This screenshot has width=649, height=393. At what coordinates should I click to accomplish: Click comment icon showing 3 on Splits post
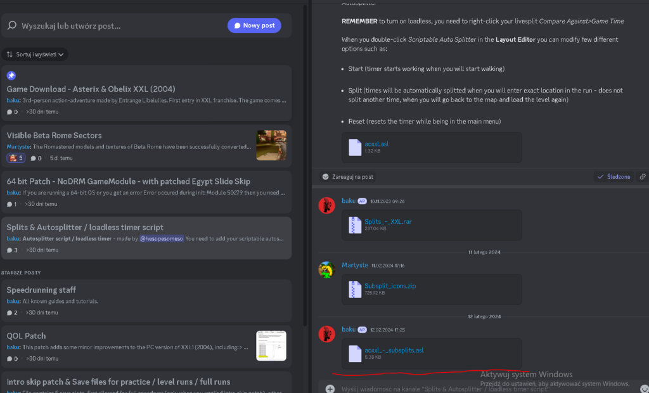tap(10, 250)
